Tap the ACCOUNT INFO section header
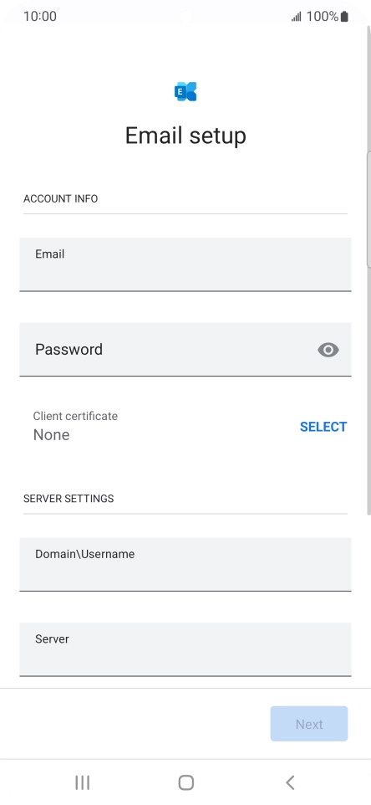This screenshot has width=371, height=805. coord(60,198)
